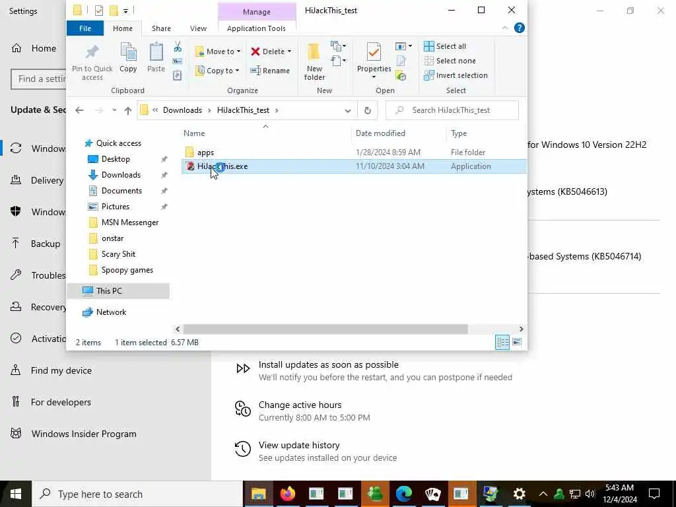Open the green MSN Messenger taskbar icon
This screenshot has height=507, width=676.
(x=375, y=494)
